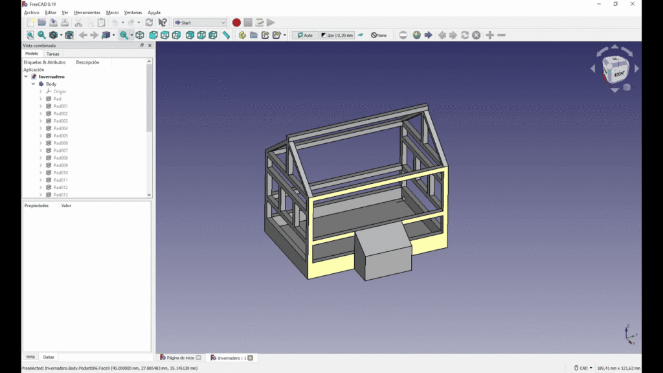Open the Start workbench dropdown
Image resolution: width=663 pixels, height=373 pixels.
pyautogui.click(x=199, y=23)
